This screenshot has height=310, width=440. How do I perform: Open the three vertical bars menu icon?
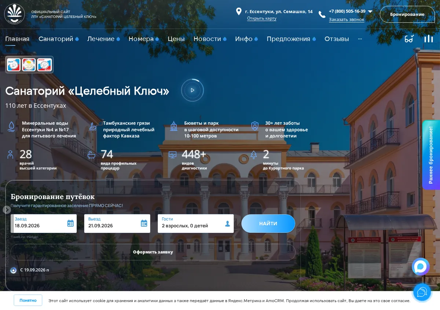tap(428, 39)
